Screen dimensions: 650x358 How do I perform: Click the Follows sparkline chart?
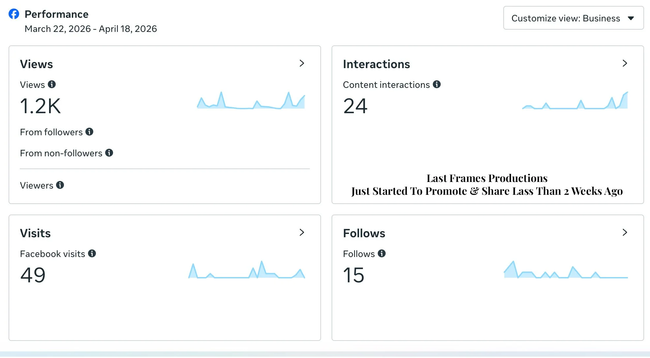pos(566,271)
